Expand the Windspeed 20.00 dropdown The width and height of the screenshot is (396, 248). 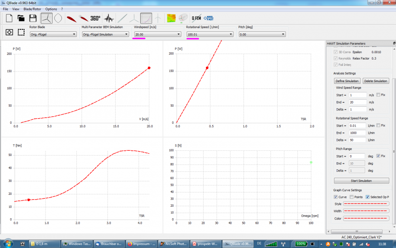(157, 35)
